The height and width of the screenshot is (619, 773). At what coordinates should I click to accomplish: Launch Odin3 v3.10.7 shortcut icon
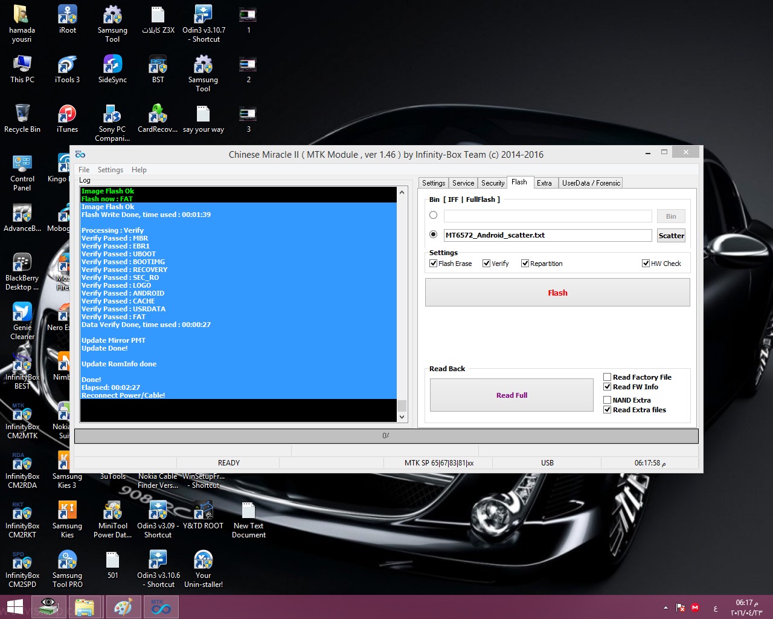click(x=204, y=24)
